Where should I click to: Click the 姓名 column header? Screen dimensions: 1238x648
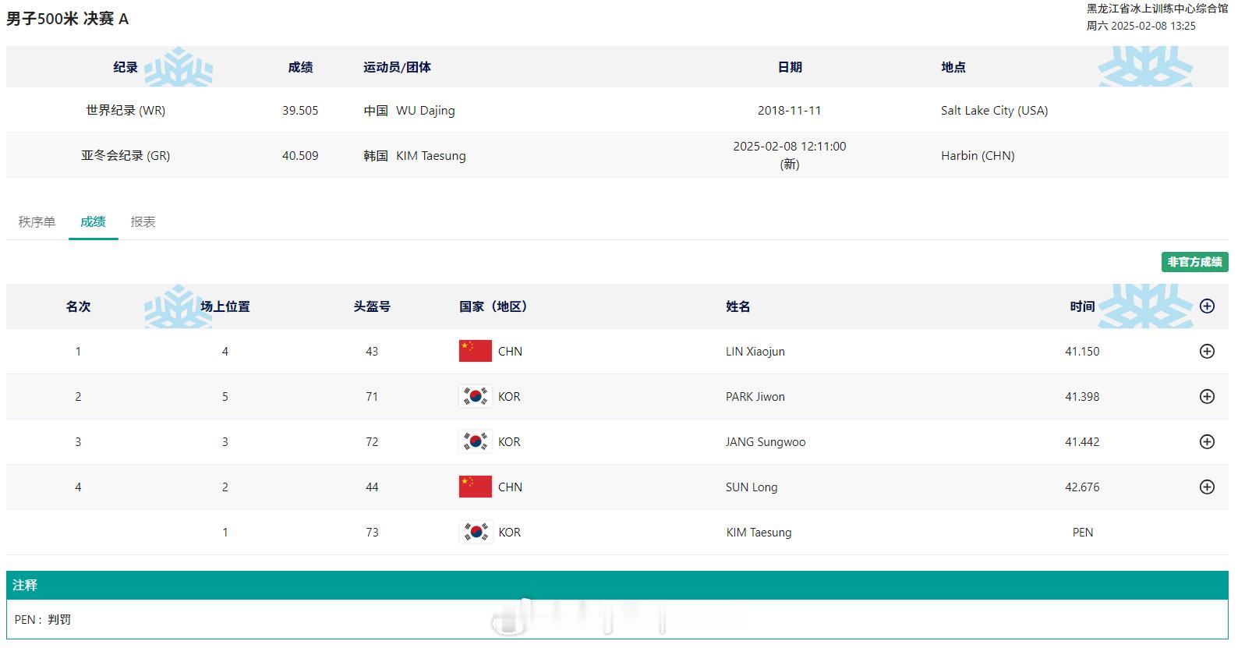click(x=738, y=307)
